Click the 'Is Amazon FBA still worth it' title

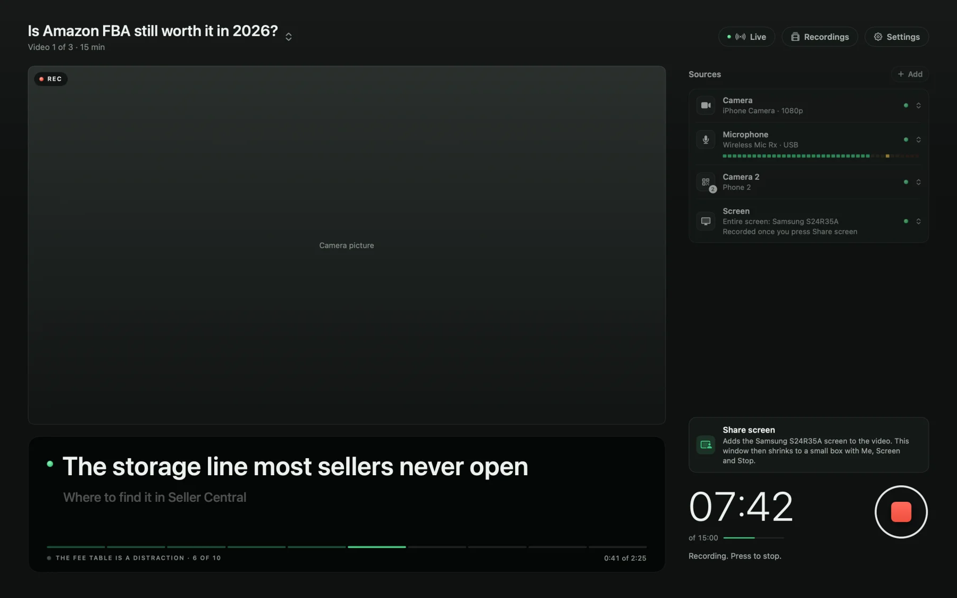click(153, 31)
